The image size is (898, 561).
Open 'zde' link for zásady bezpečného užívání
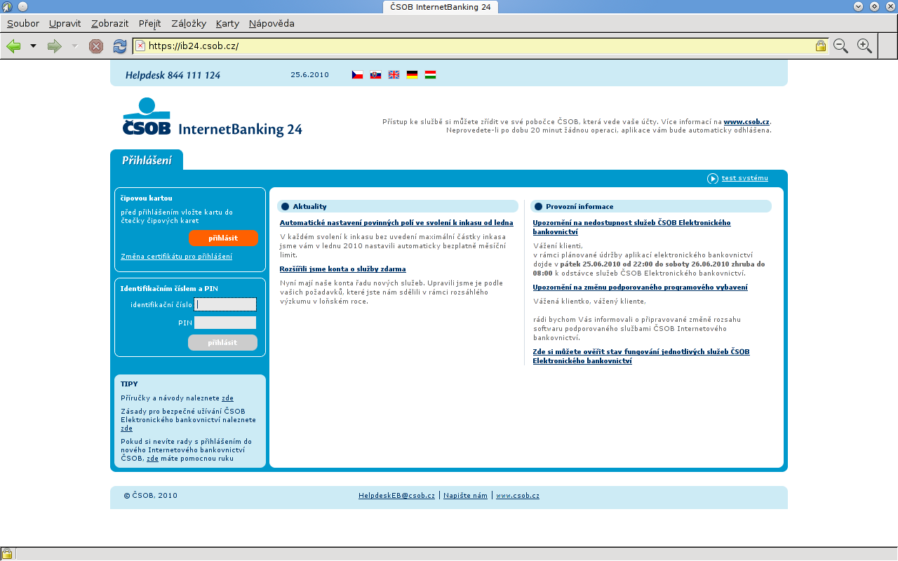tap(126, 428)
